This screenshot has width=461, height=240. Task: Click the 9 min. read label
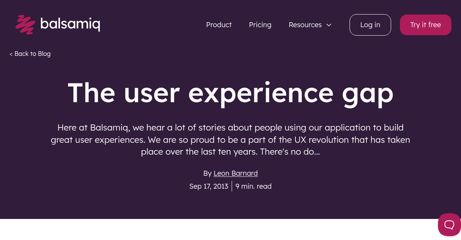click(254, 186)
